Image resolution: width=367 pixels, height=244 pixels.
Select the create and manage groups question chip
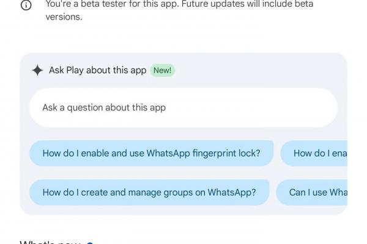tap(149, 192)
